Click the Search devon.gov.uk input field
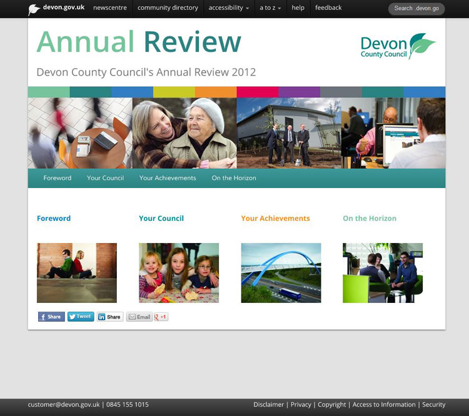The image size is (469, 416). pos(416,8)
